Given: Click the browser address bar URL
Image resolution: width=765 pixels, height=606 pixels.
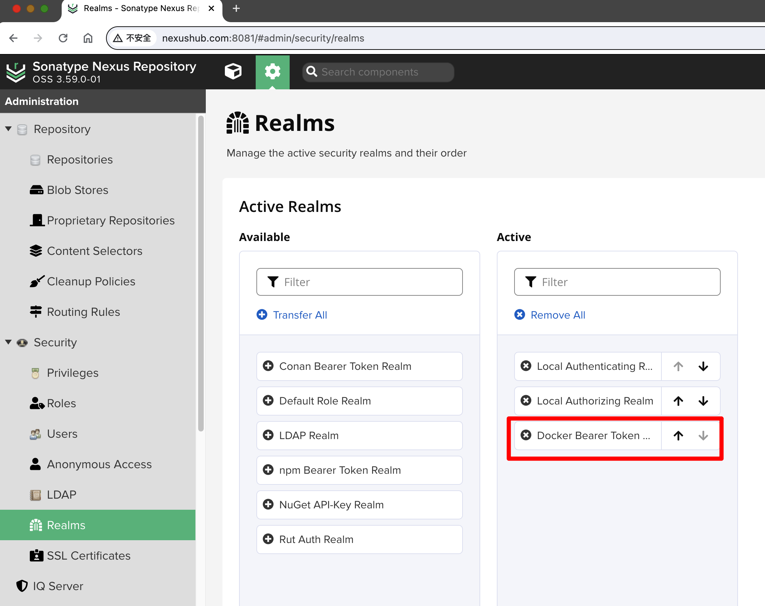Looking at the screenshot, I should 263,38.
